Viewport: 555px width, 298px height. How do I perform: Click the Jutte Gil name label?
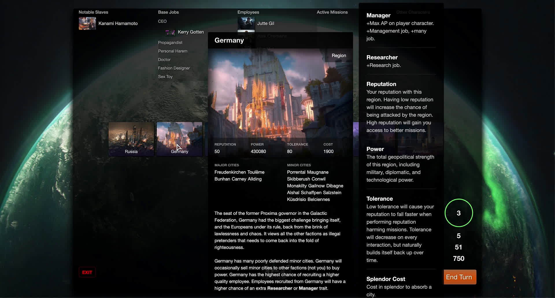tap(266, 23)
